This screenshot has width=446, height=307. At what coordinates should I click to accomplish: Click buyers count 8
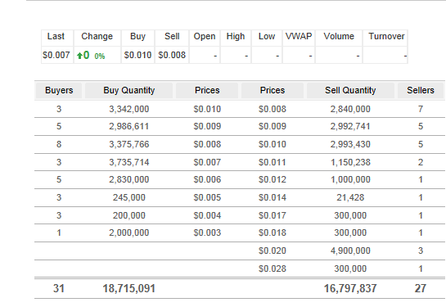(x=59, y=145)
